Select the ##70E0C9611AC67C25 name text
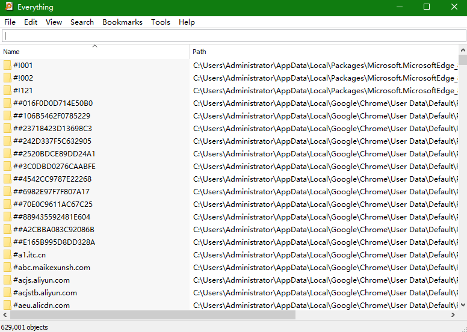Image resolution: width=467 pixels, height=332 pixels. [x=53, y=204]
